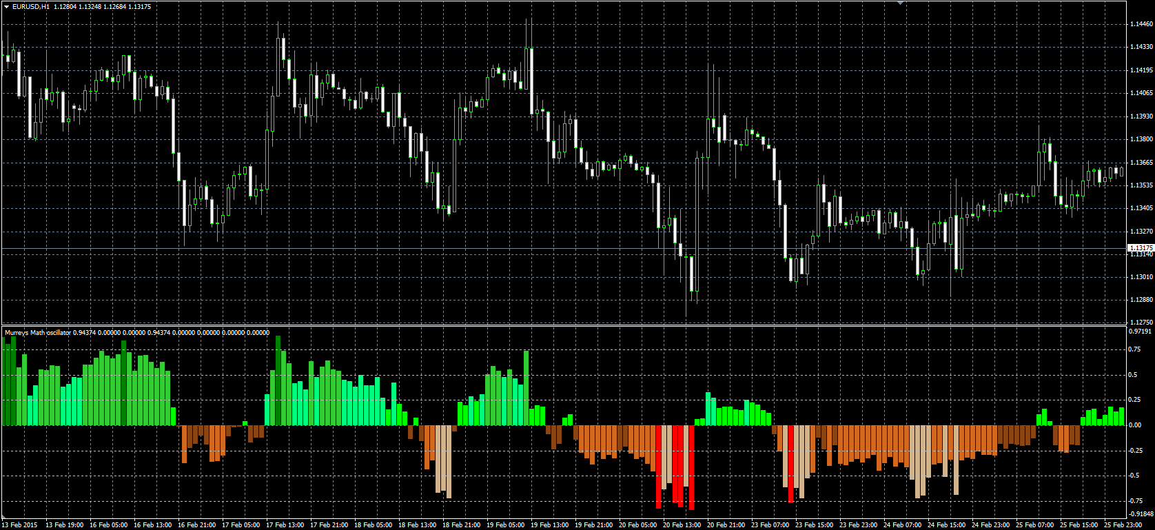The height and width of the screenshot is (530, 1155).
Task: Click the 1.12880 price scale label
Action: click(1141, 300)
